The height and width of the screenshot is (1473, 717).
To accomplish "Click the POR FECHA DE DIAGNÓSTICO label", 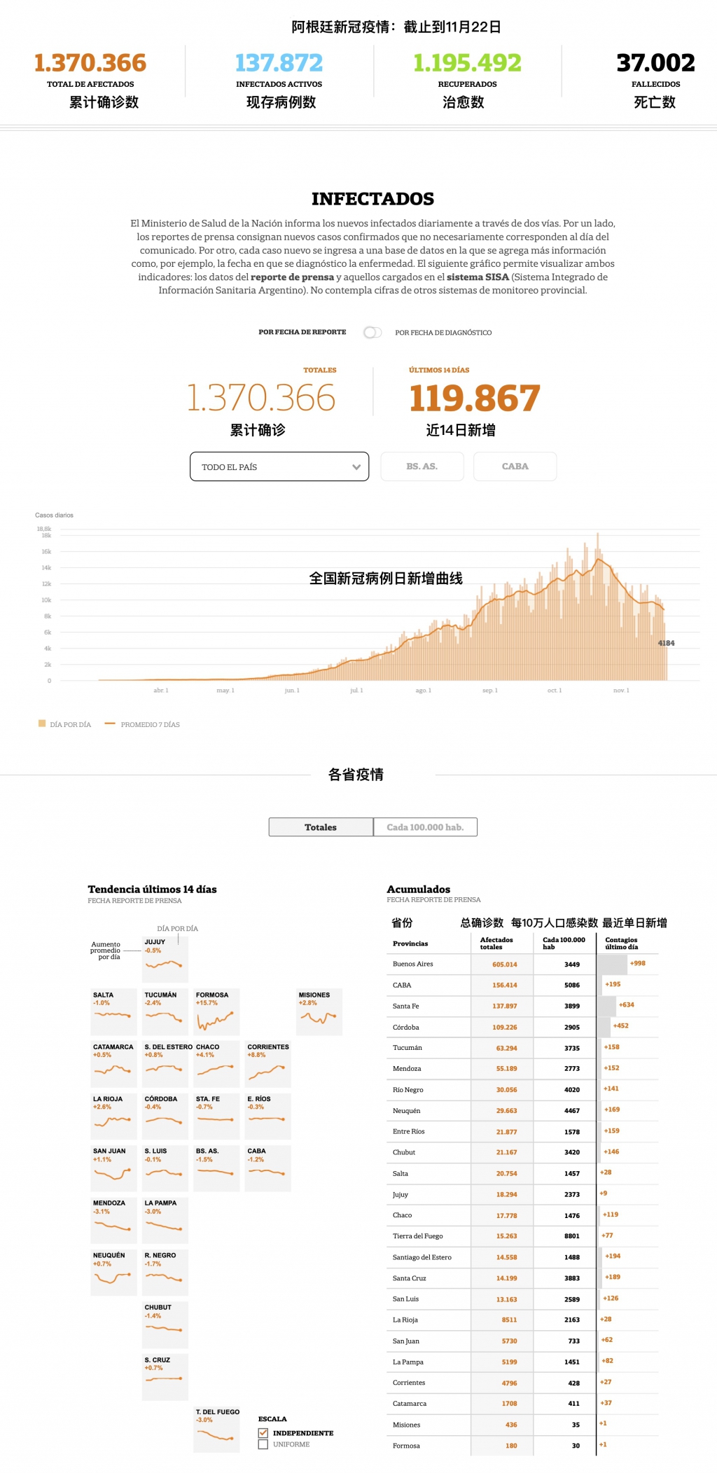I will pos(443,333).
